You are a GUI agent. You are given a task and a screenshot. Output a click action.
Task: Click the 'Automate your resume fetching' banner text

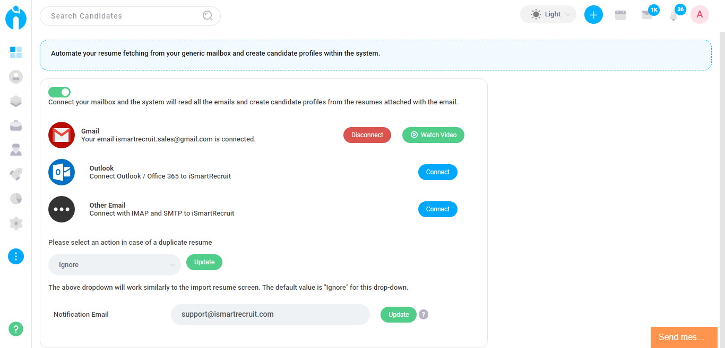(x=215, y=53)
